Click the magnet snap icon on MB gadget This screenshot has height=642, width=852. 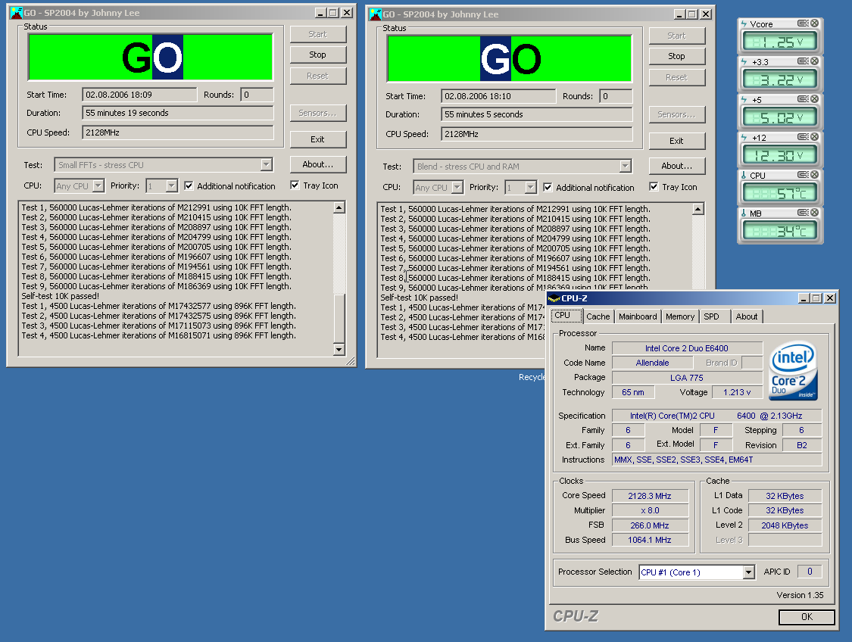coord(803,213)
